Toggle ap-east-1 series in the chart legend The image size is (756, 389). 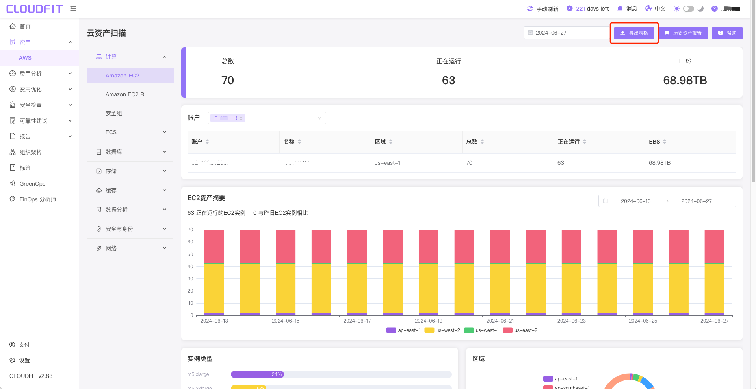pos(404,330)
